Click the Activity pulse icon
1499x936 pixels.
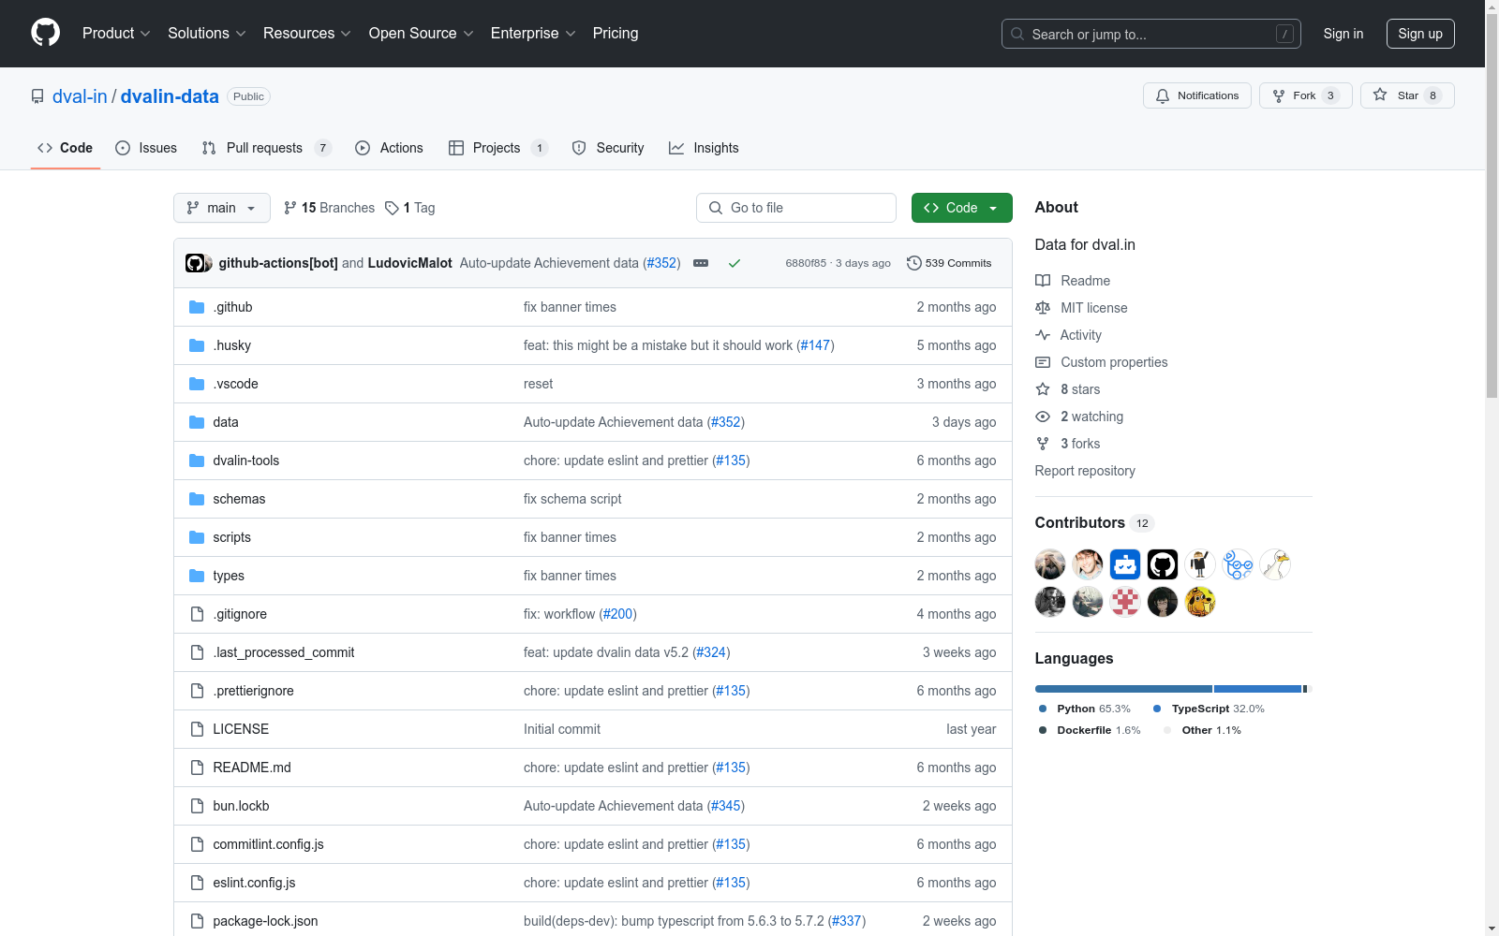(1043, 335)
